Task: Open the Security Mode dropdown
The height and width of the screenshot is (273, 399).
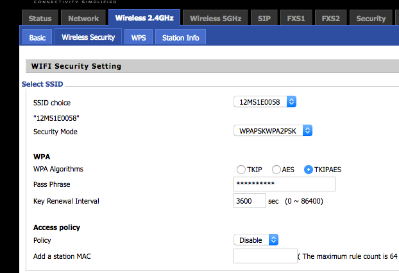Action: pyautogui.click(x=273, y=130)
